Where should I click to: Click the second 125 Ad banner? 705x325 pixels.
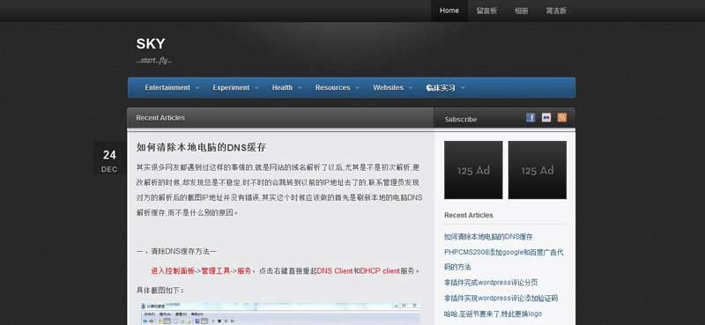click(538, 170)
